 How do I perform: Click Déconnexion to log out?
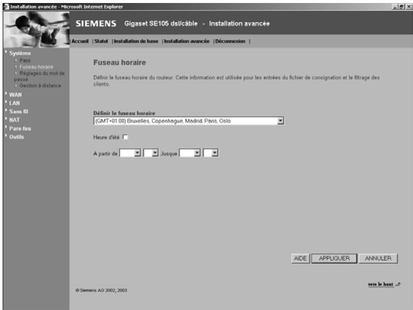pos(230,41)
